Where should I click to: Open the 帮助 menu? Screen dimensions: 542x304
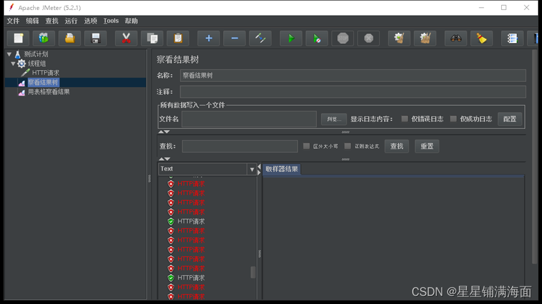132,21
